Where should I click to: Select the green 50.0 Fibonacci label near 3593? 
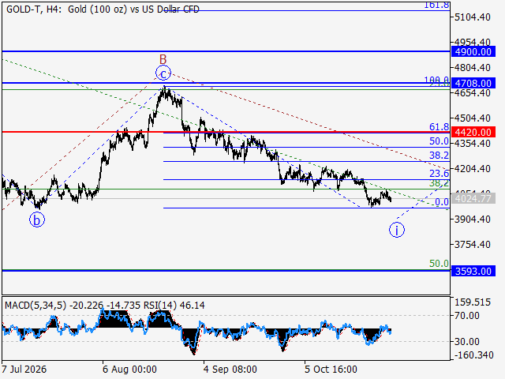(x=439, y=264)
